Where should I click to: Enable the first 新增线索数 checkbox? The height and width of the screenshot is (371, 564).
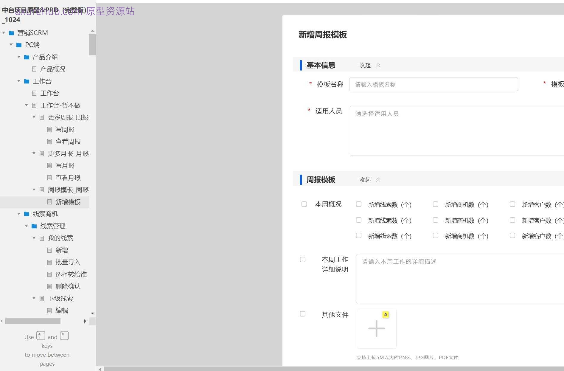(x=358, y=204)
